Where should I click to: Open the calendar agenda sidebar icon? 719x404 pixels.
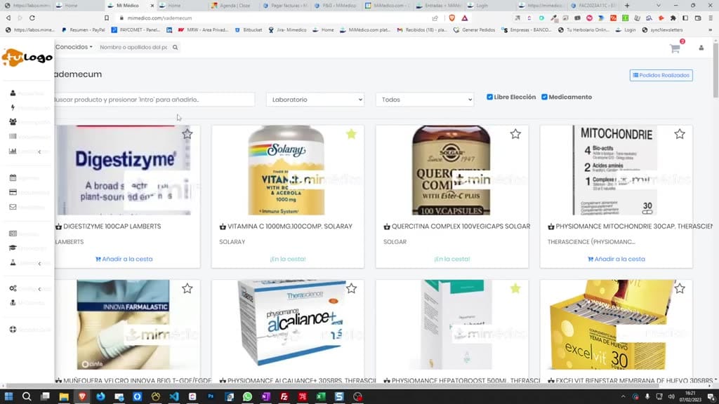pos(13,177)
